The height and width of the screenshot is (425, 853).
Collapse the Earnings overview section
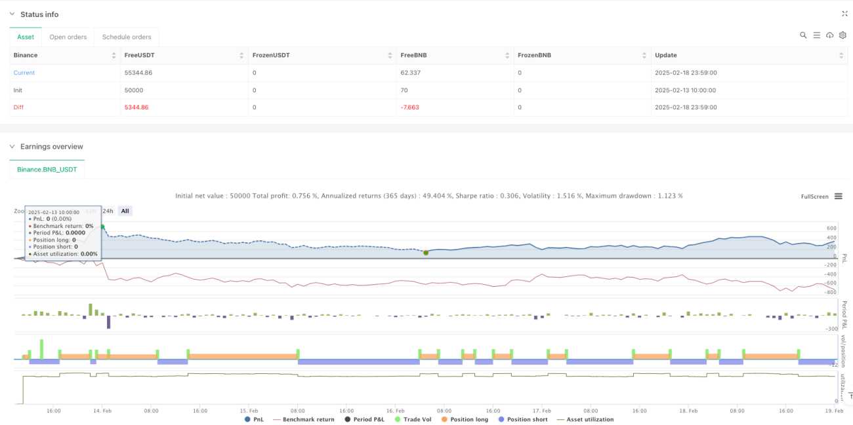click(x=13, y=147)
